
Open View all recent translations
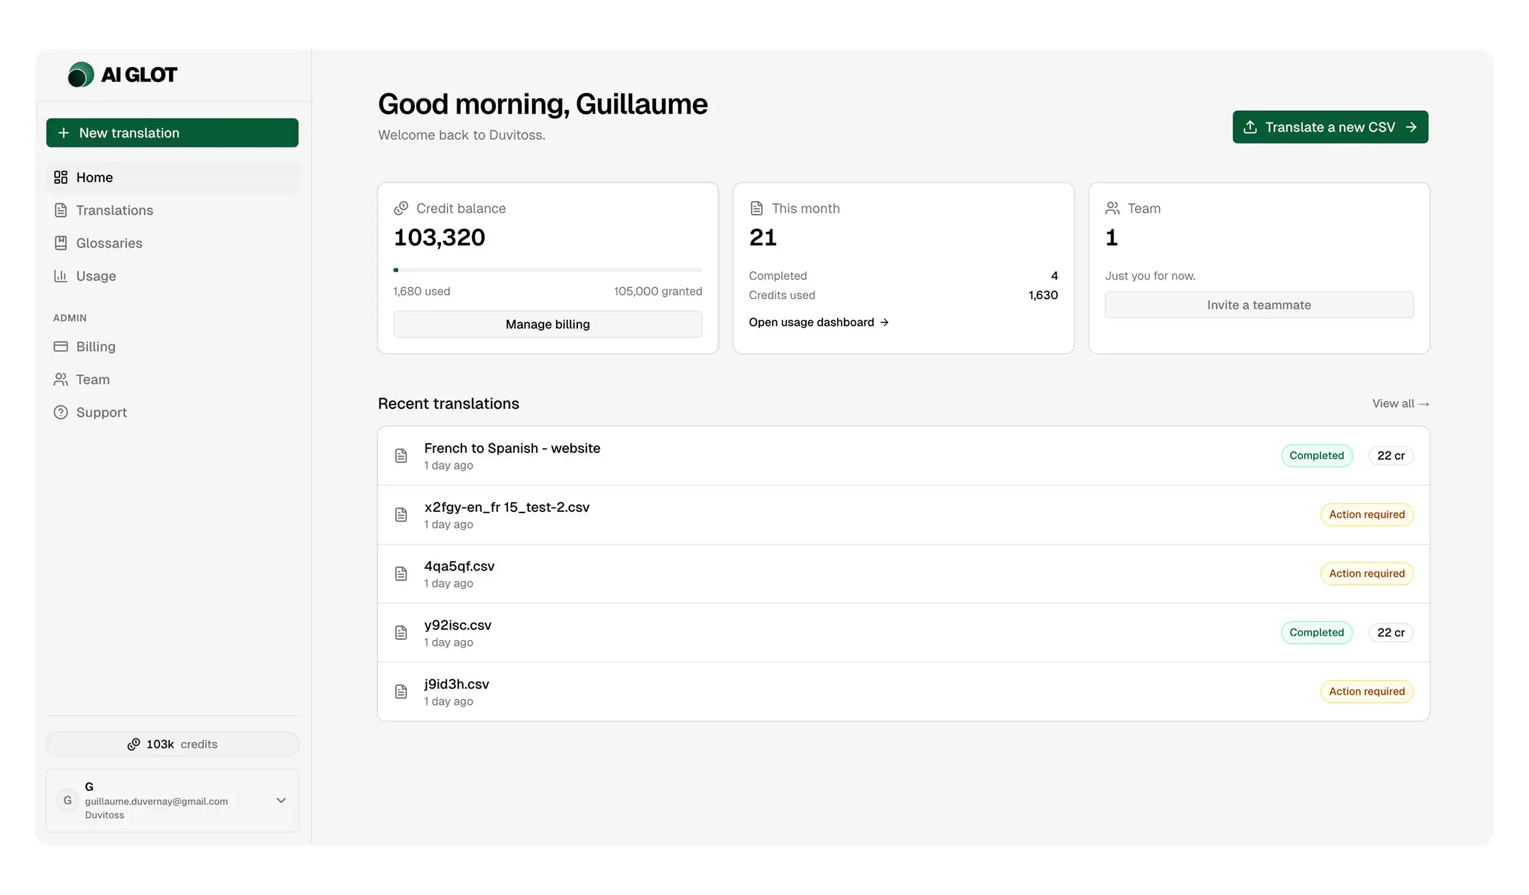coord(1400,403)
